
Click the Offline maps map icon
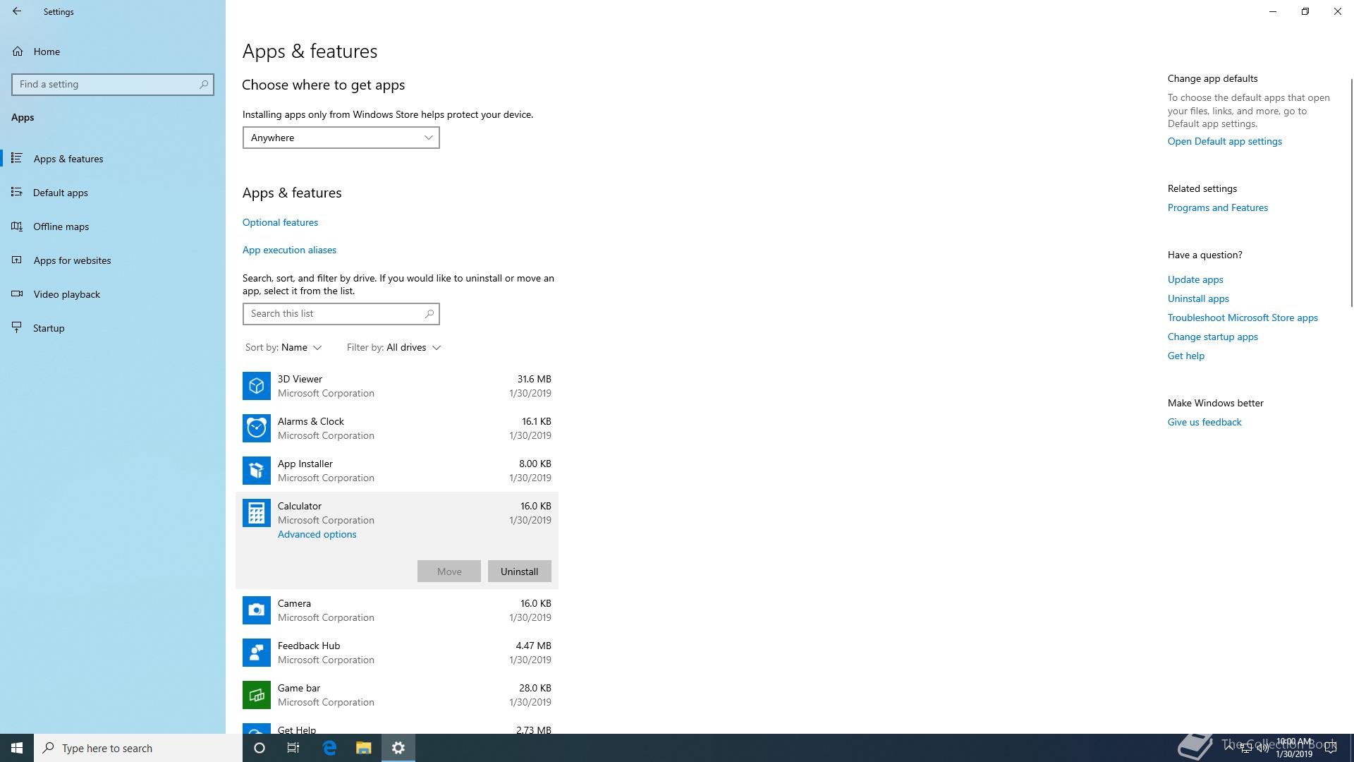pos(17,226)
